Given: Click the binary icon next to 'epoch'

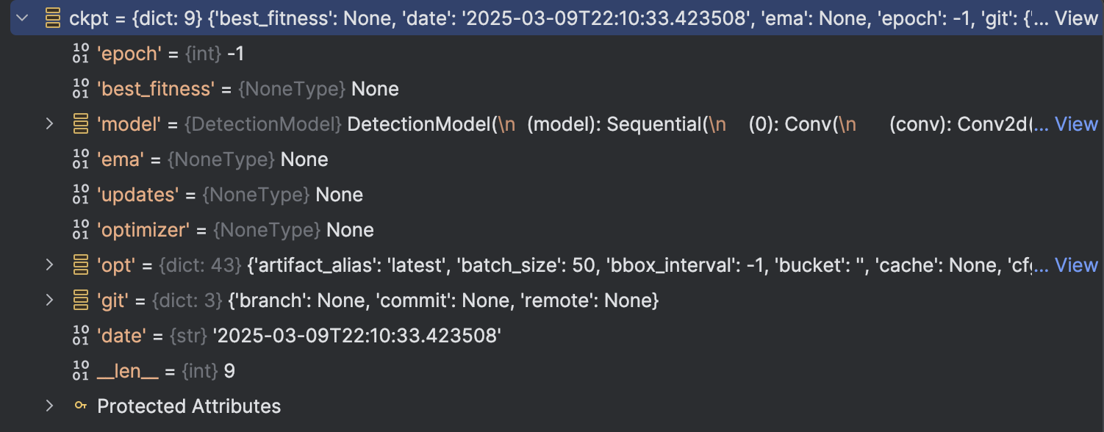Looking at the screenshot, I should pos(81,54).
